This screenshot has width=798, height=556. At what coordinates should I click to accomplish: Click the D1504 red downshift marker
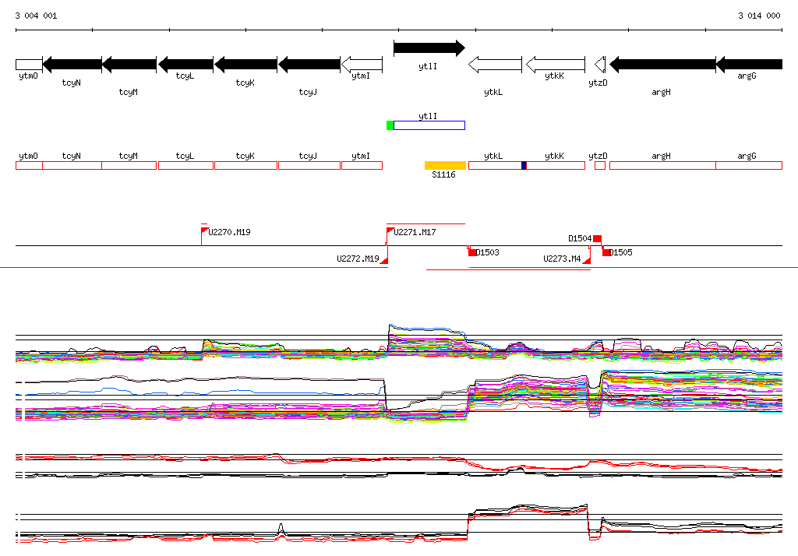598,238
